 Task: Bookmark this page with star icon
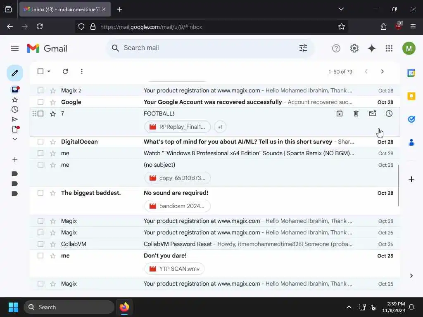(342, 27)
